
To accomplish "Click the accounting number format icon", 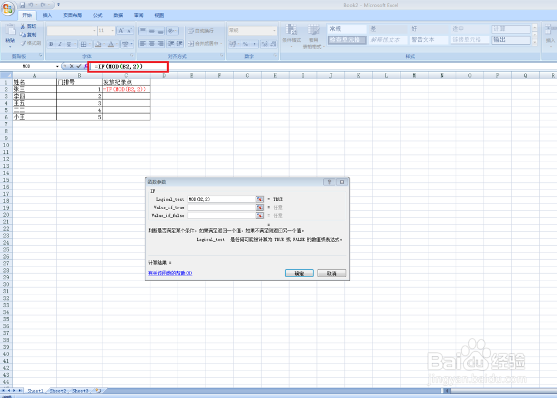I will (233, 44).
